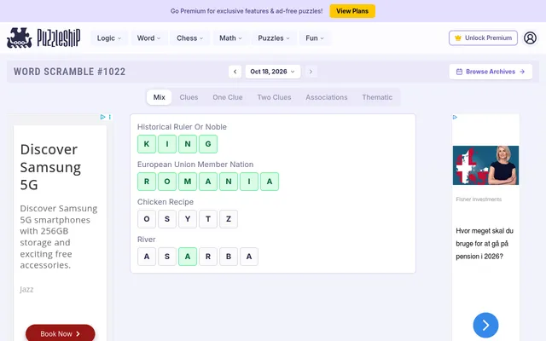The height and width of the screenshot is (341, 546).
Task: Switch to the Thematic tab
Action: point(377,97)
